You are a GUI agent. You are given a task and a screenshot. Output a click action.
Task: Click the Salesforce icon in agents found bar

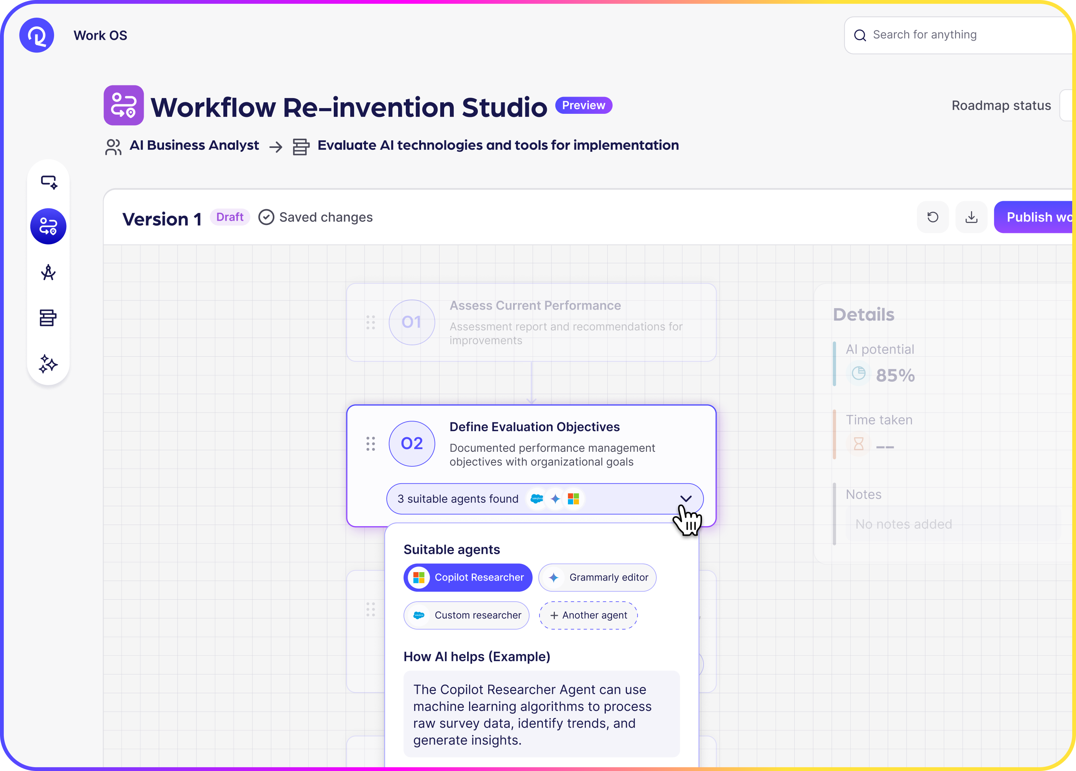tap(536, 499)
